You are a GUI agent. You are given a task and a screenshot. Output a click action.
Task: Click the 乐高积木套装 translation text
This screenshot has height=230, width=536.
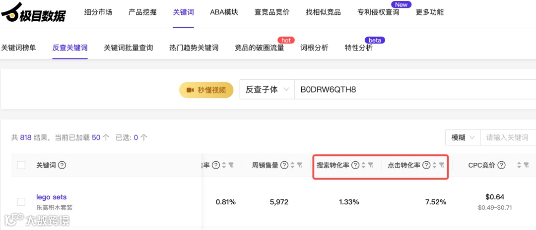point(55,208)
